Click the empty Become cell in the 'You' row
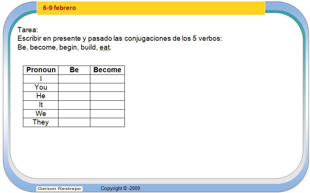This screenshot has width=310, height=193. coord(107,87)
